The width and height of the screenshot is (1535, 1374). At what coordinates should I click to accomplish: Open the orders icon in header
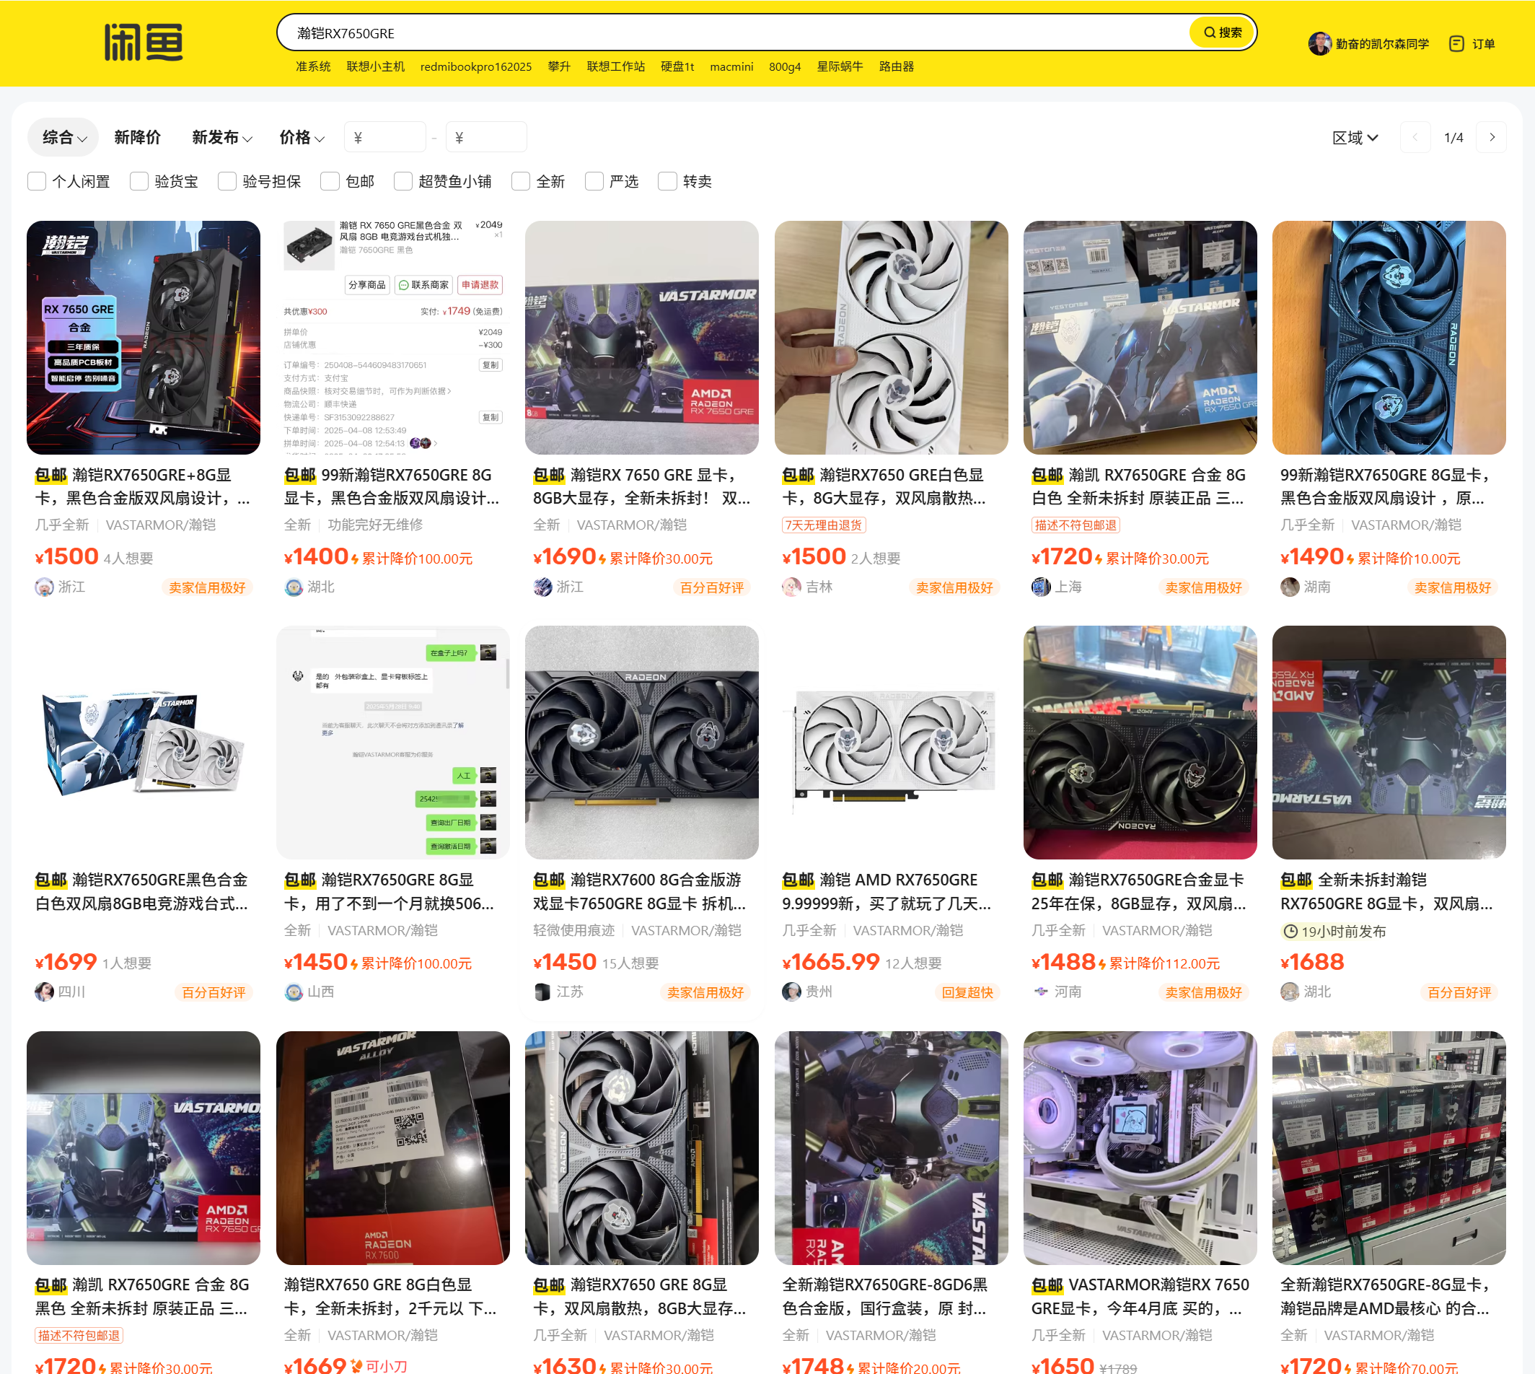[x=1456, y=44]
